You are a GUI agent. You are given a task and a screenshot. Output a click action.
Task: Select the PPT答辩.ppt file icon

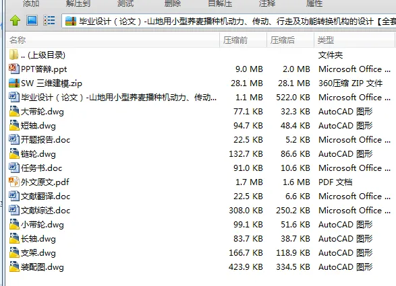click(14, 69)
